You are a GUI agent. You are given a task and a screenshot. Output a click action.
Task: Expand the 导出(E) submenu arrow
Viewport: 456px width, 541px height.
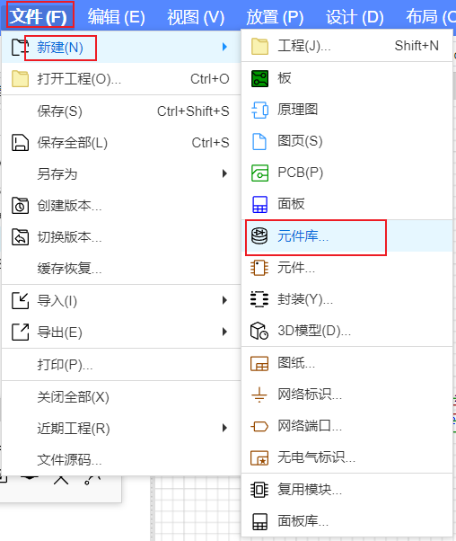click(x=224, y=332)
